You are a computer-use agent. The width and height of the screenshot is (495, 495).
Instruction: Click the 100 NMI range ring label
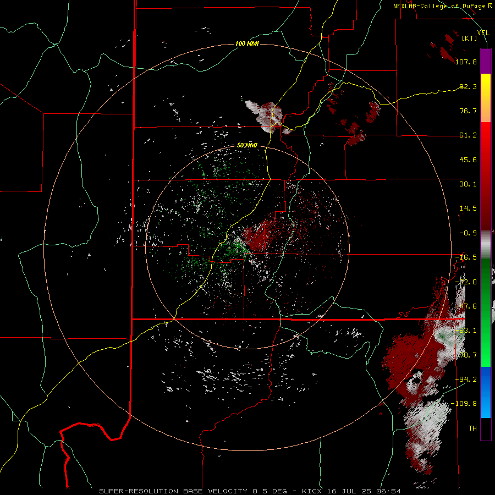247,43
